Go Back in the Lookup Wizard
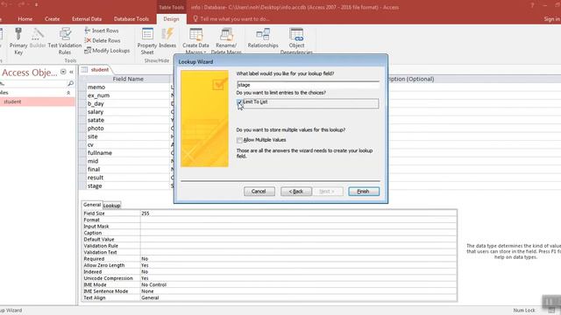This screenshot has width=561, height=315. coord(296,192)
